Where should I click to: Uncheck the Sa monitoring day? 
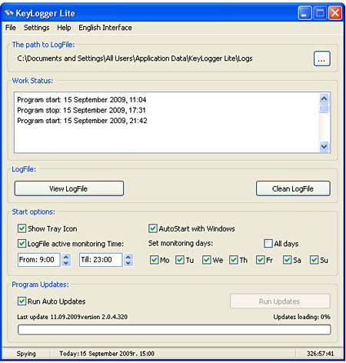point(287,260)
